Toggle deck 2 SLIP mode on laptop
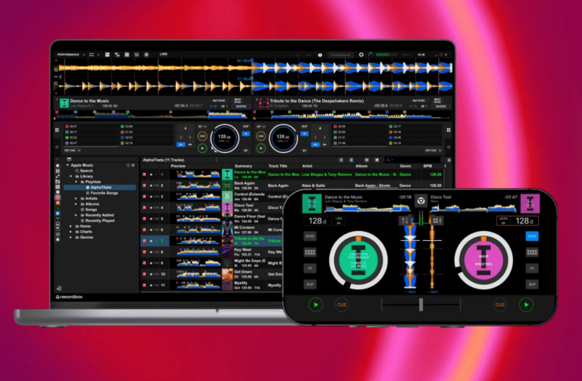This screenshot has width=582, height=381. 305,126
